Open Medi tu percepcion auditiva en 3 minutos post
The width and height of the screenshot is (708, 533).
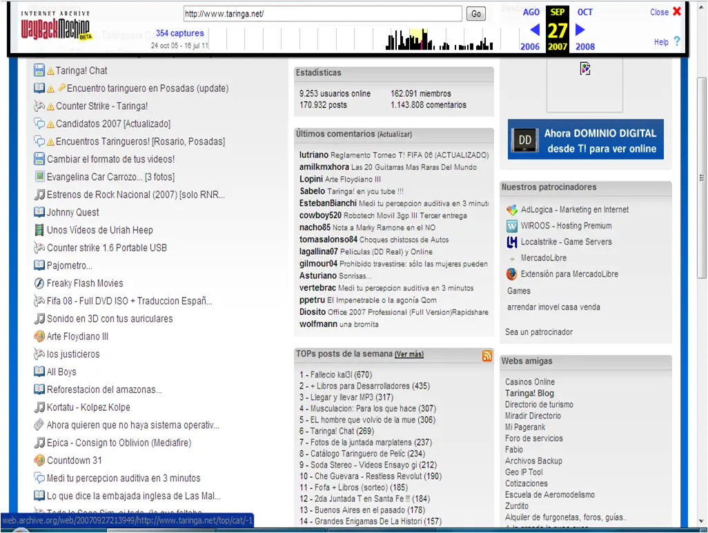pyautogui.click(x=124, y=478)
